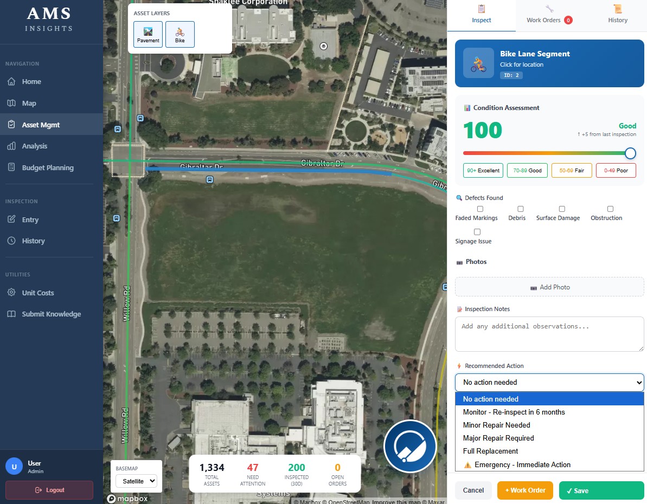The image size is (647, 504).
Task: Click the Inspect tab clipboard icon
Action: [482, 9]
